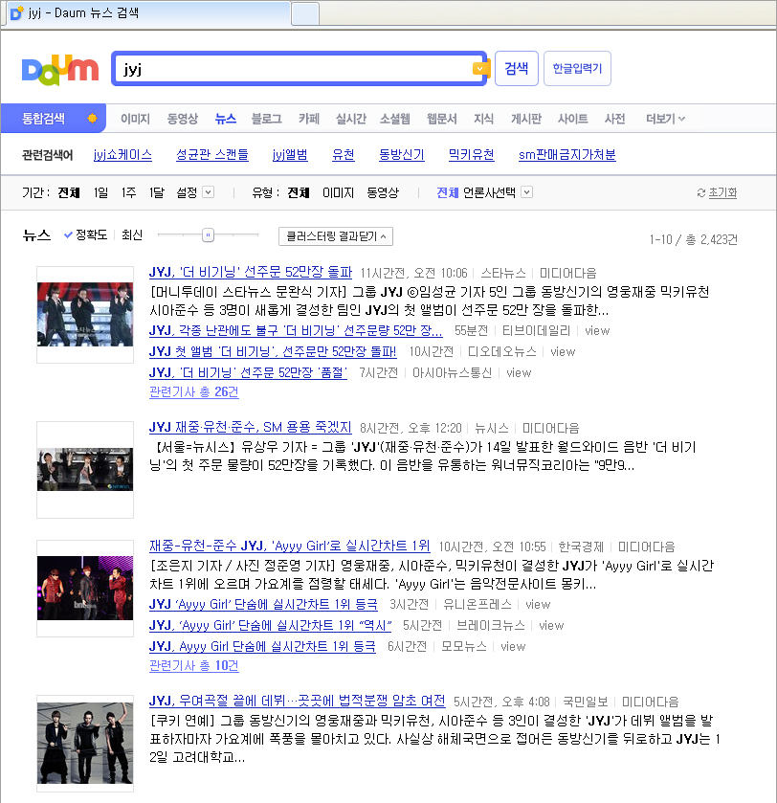Click view next to 모모뉴스
Viewport: 777px width, 803px height.
[x=514, y=647]
